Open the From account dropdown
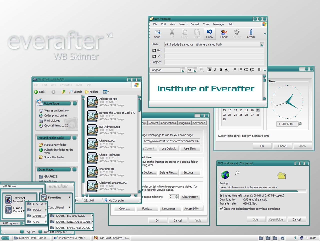Screen dimensions: 320x241 (x=262, y=45)
